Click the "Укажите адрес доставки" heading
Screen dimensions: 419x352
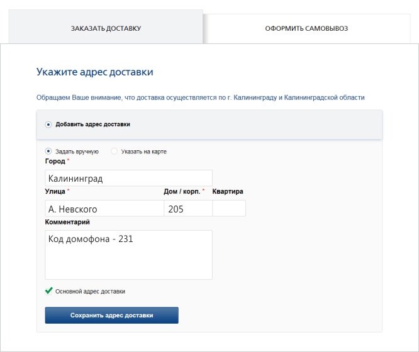tap(95, 72)
